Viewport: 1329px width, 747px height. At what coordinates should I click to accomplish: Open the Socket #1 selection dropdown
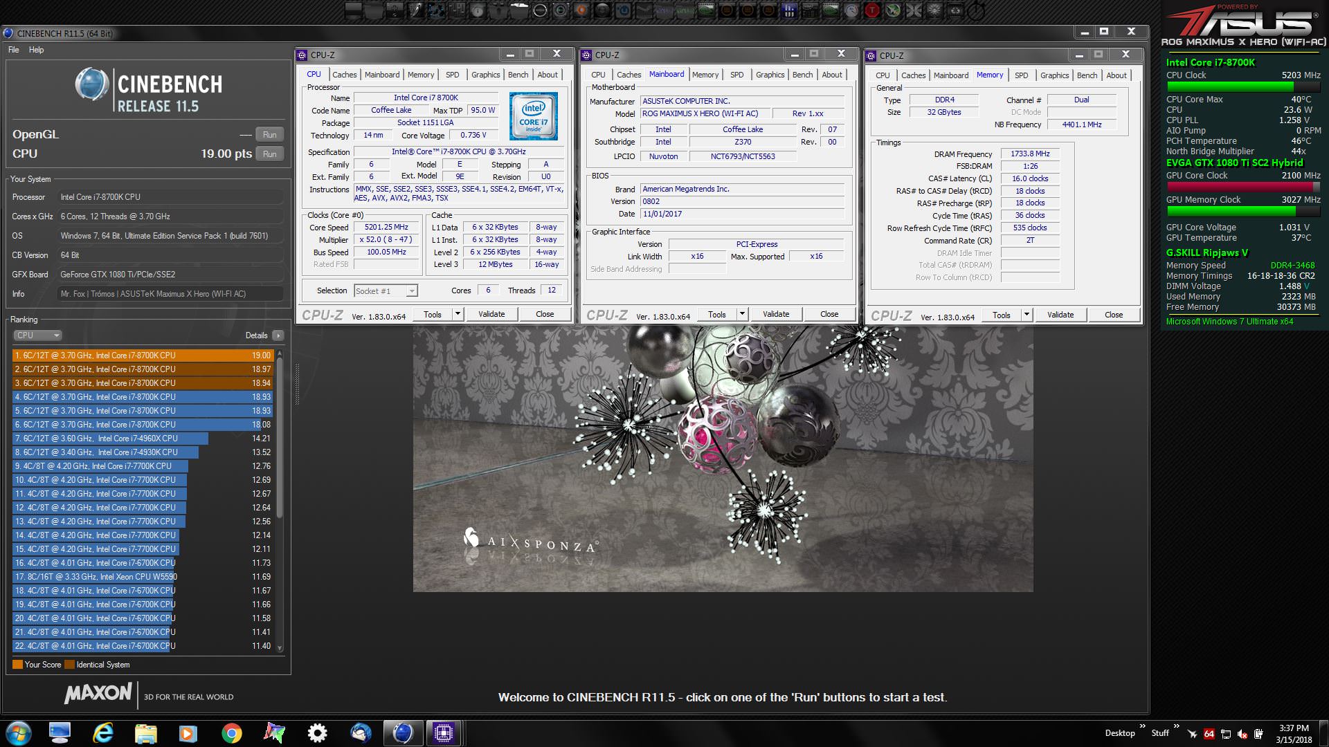click(x=386, y=291)
